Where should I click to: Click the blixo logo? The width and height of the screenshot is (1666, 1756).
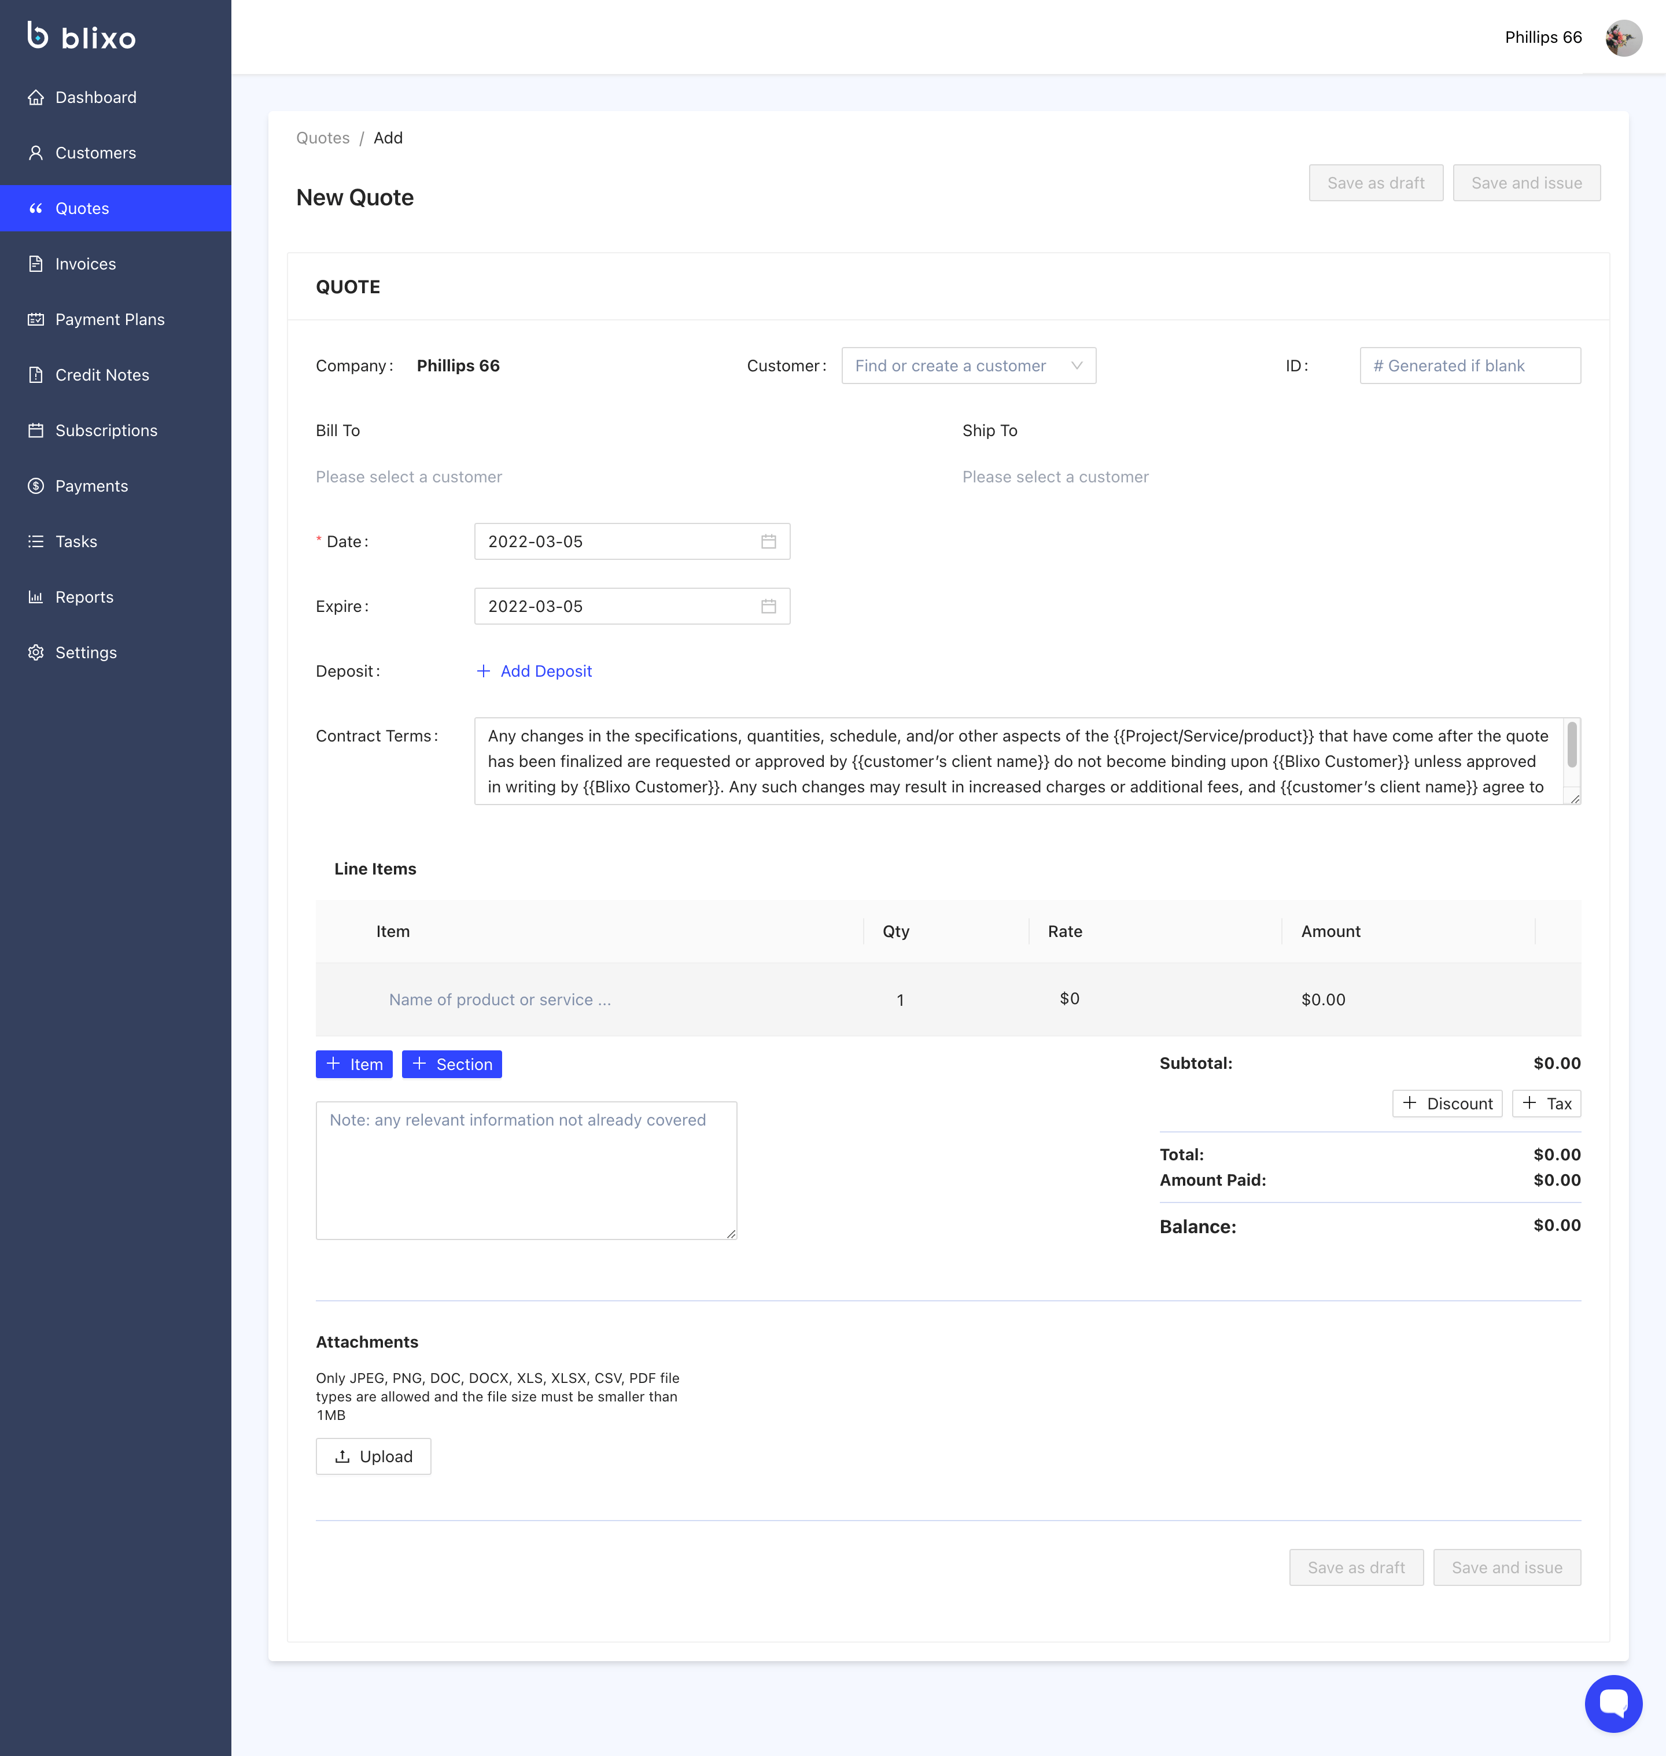coord(82,36)
